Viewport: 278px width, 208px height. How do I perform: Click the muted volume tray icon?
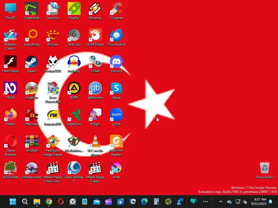(245, 201)
